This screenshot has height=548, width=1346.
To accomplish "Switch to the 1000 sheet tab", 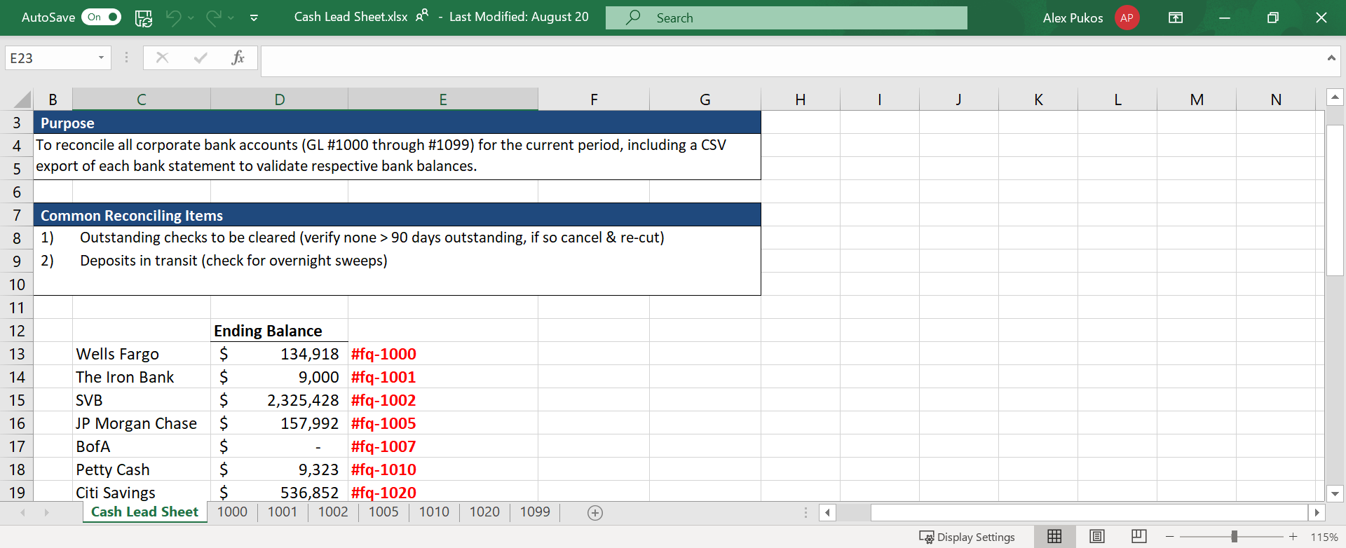I will pos(232,512).
